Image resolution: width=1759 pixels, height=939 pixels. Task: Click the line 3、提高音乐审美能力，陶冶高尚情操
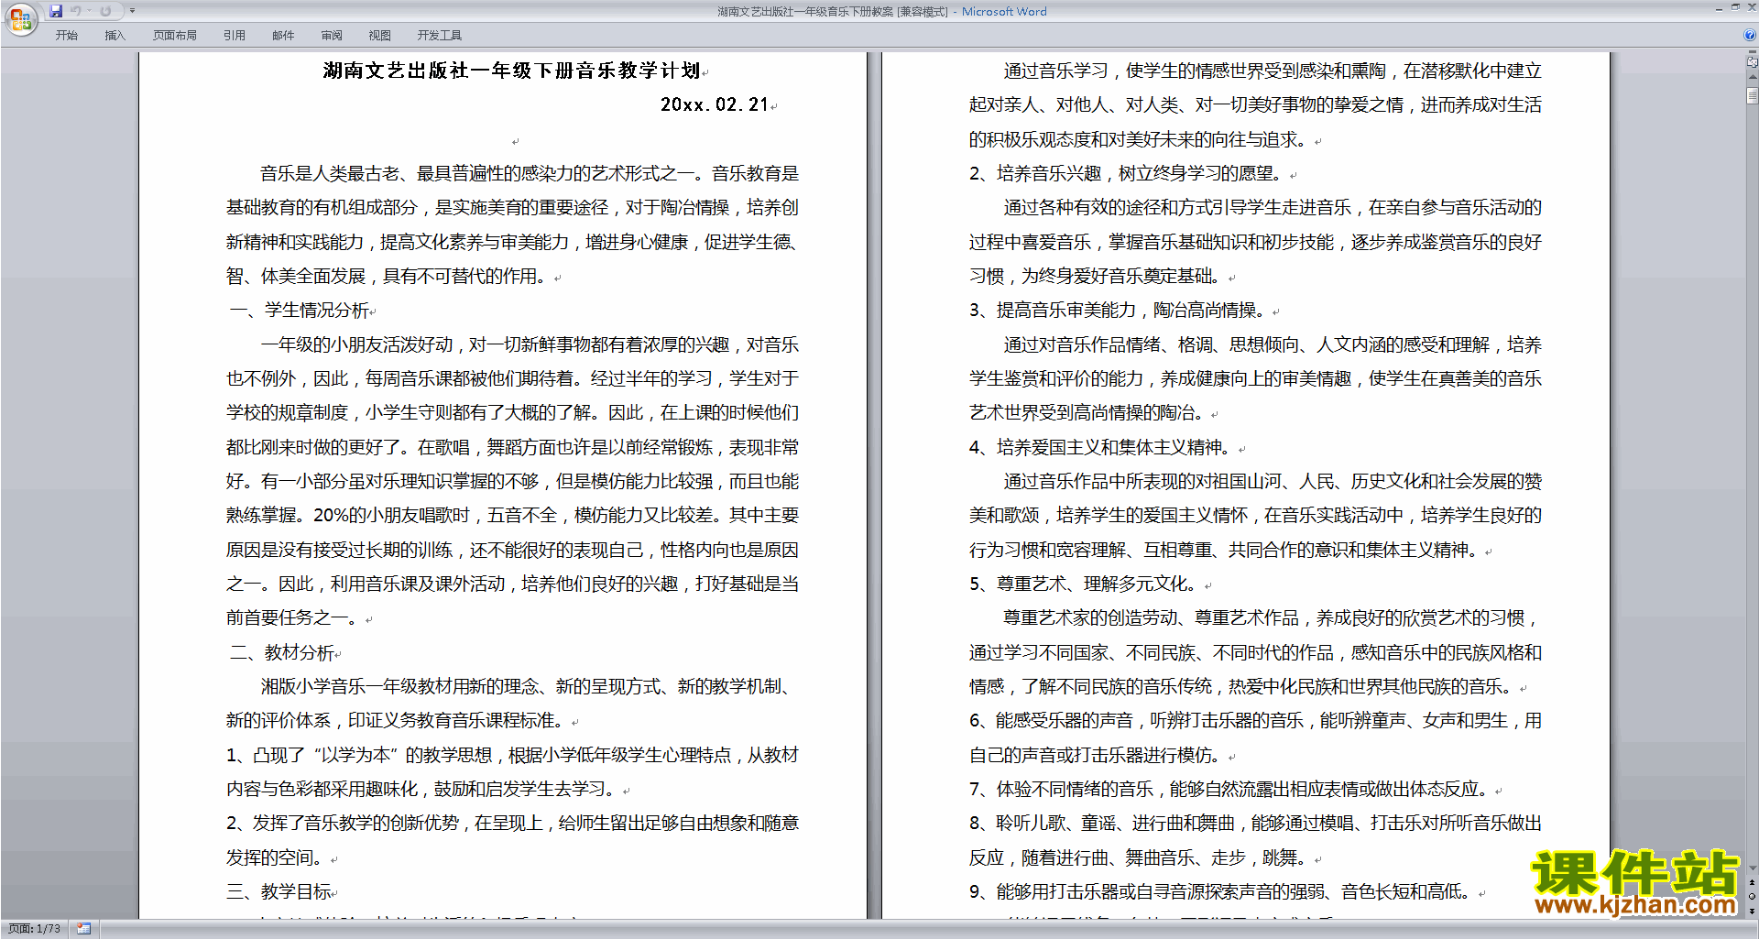click(1119, 311)
